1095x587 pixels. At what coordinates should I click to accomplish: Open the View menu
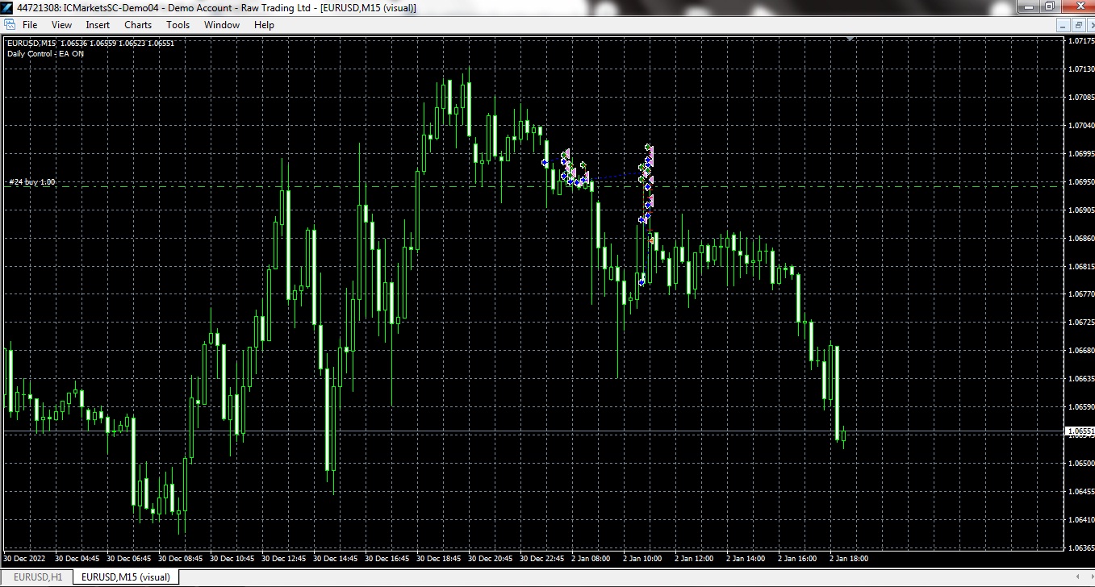point(61,25)
